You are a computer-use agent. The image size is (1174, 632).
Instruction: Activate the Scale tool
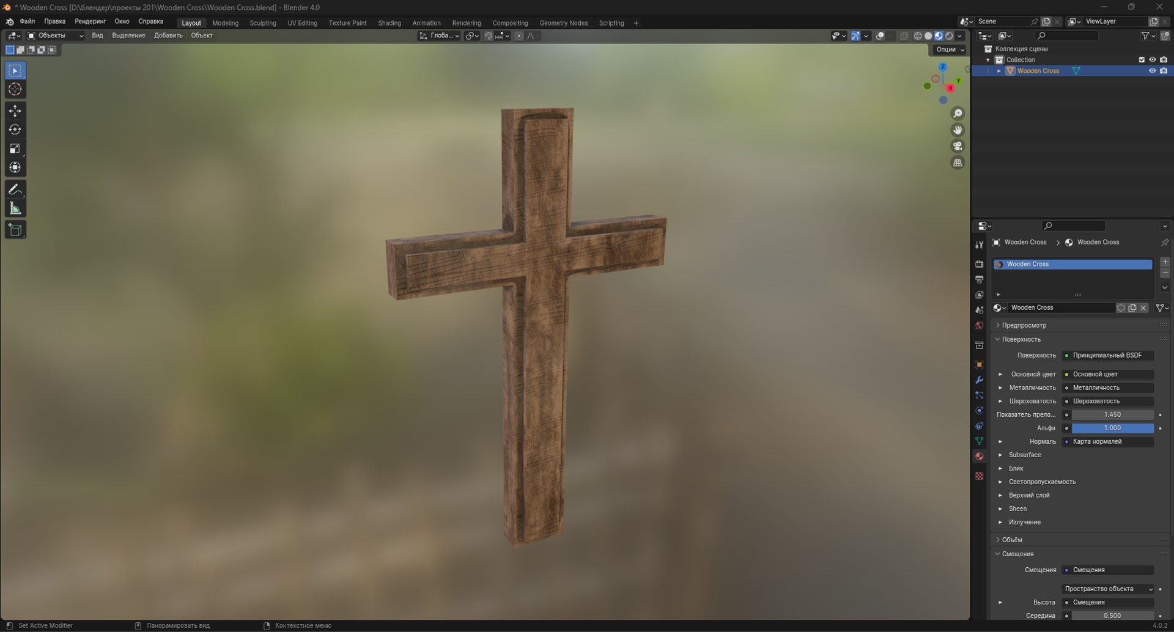tap(15, 149)
